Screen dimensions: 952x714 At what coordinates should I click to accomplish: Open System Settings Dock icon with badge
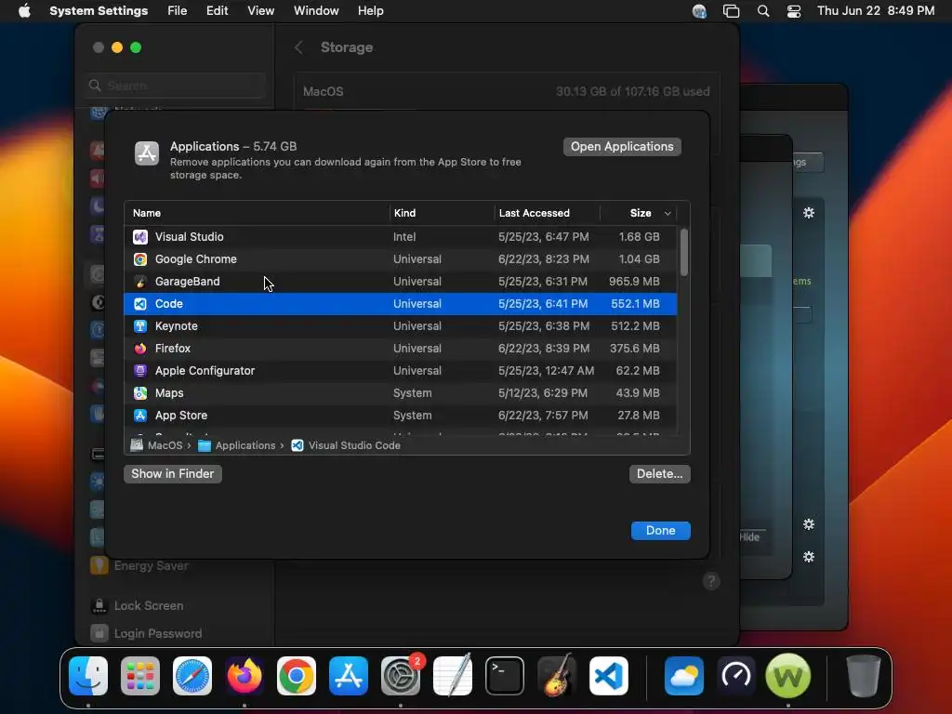(401, 676)
